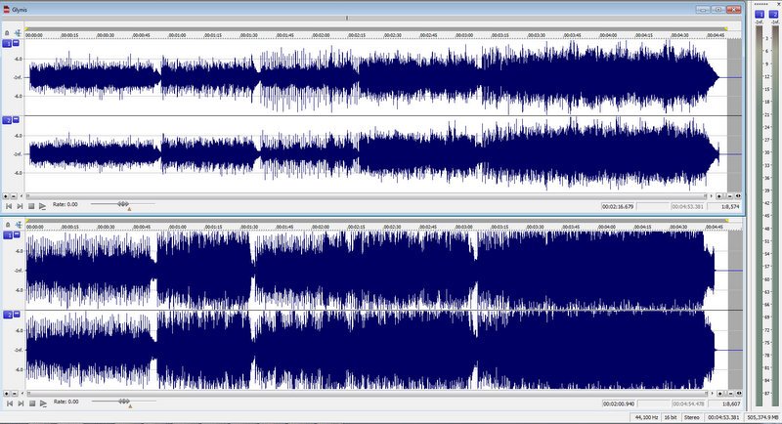Stop playback in Glynis window

pyautogui.click(x=31, y=206)
